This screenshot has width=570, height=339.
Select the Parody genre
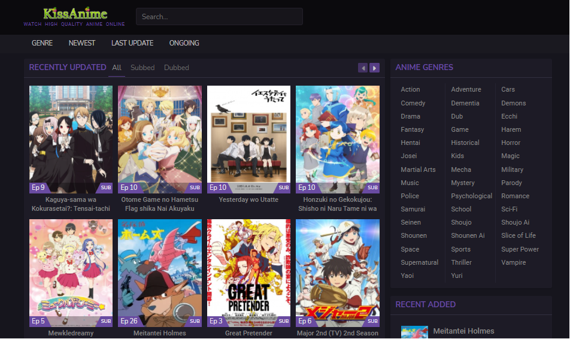[511, 183]
